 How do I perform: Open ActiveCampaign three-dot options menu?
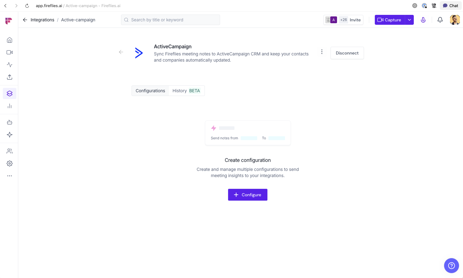[x=322, y=52]
